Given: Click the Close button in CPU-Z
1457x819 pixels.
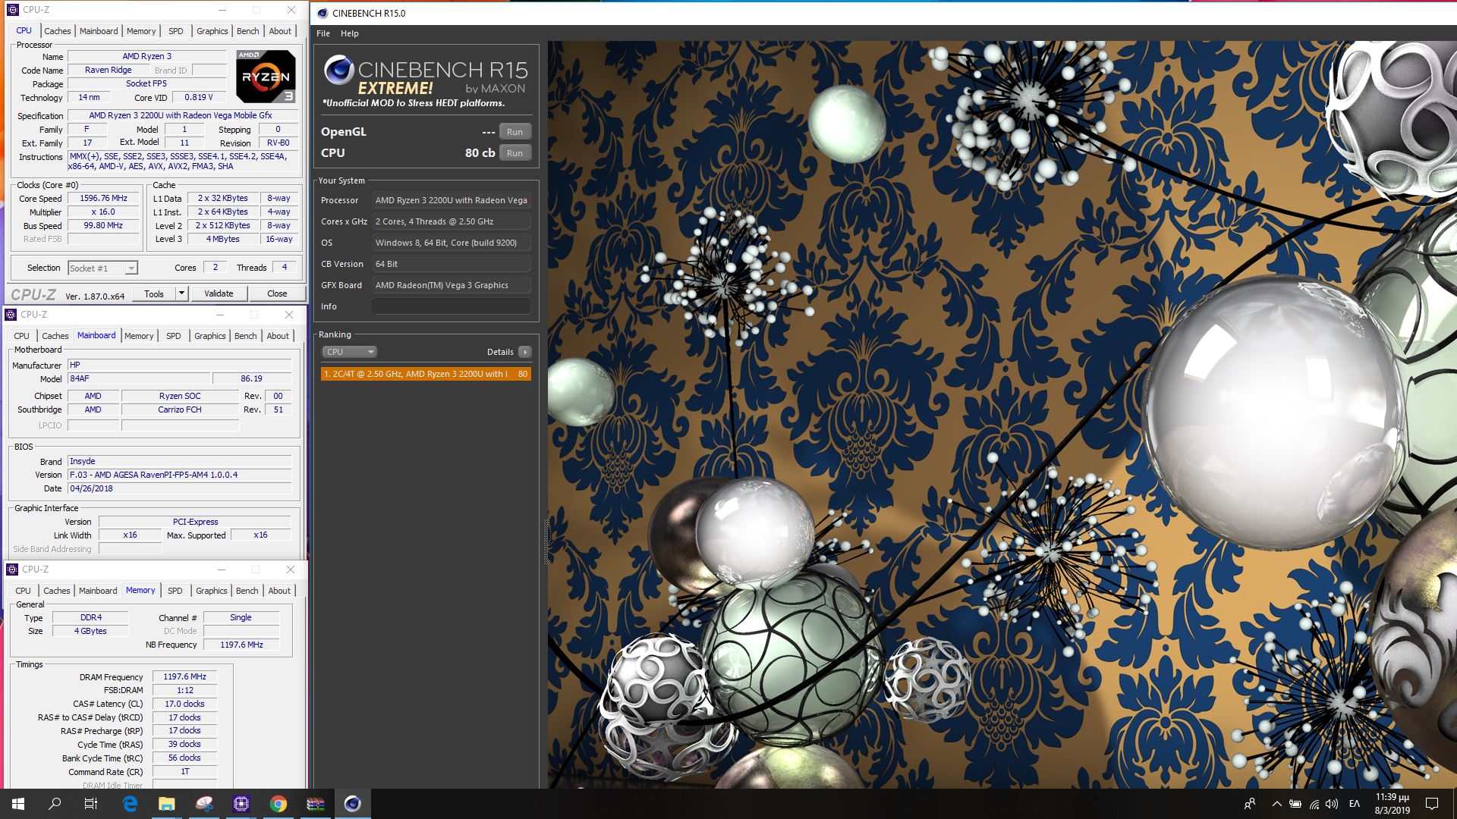Looking at the screenshot, I should click(277, 293).
